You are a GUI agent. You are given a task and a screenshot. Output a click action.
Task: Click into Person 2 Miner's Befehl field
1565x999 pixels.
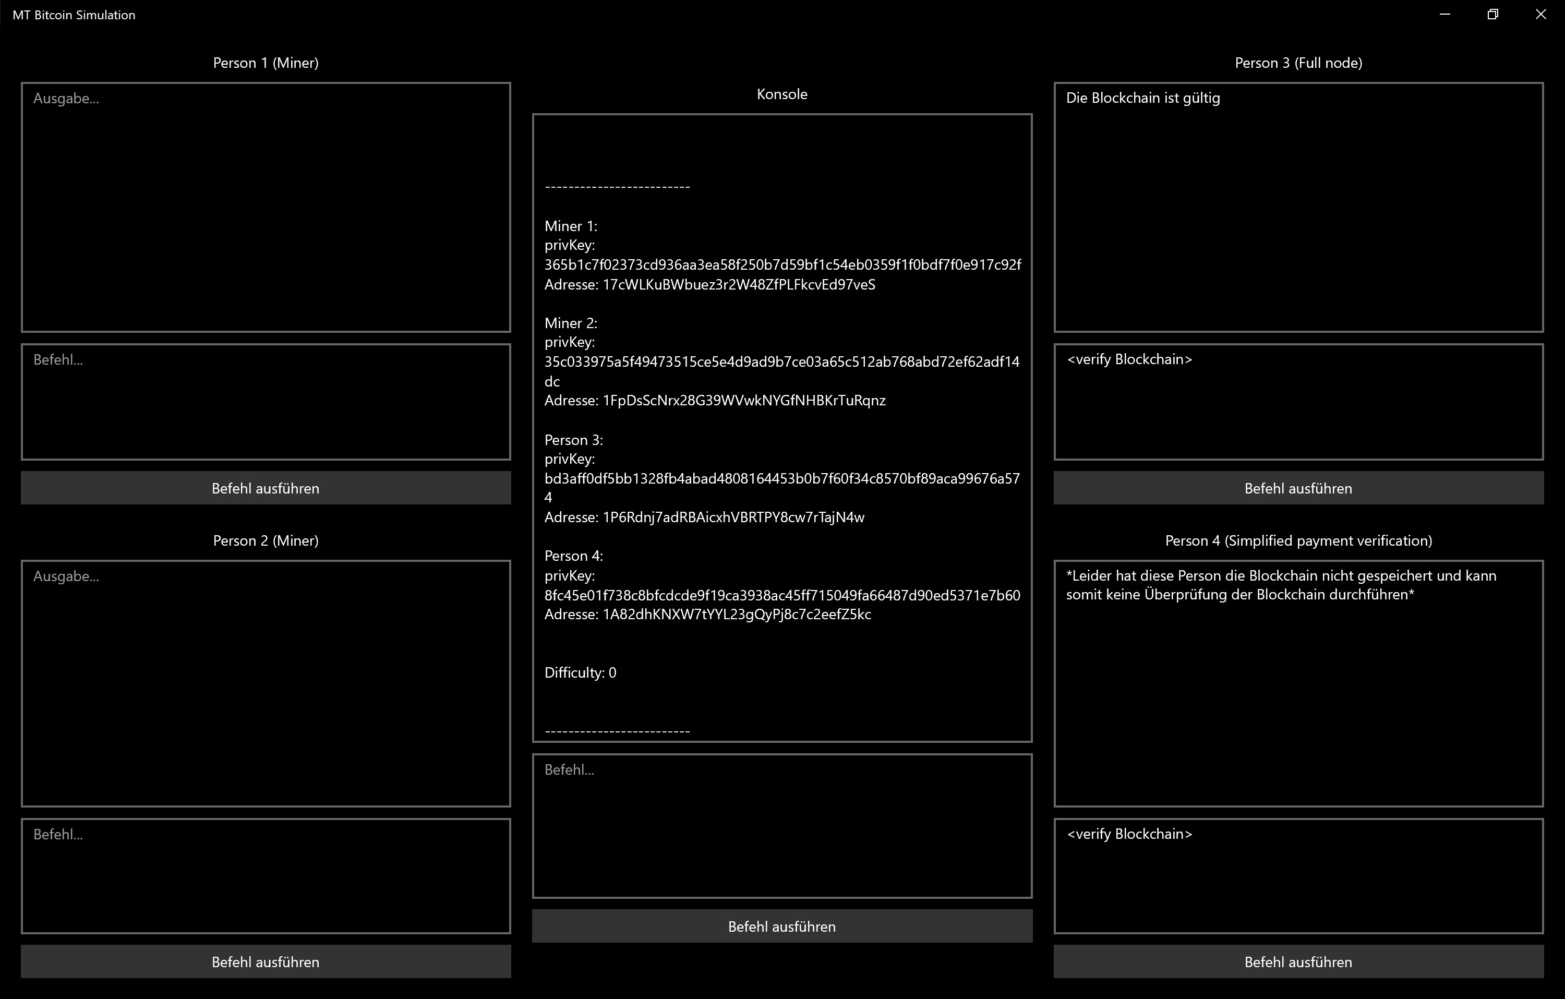click(265, 875)
